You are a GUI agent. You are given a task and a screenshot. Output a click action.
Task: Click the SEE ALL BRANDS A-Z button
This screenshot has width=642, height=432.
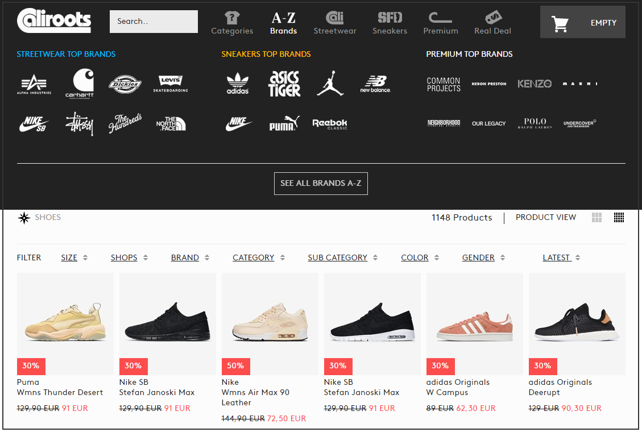tap(321, 184)
